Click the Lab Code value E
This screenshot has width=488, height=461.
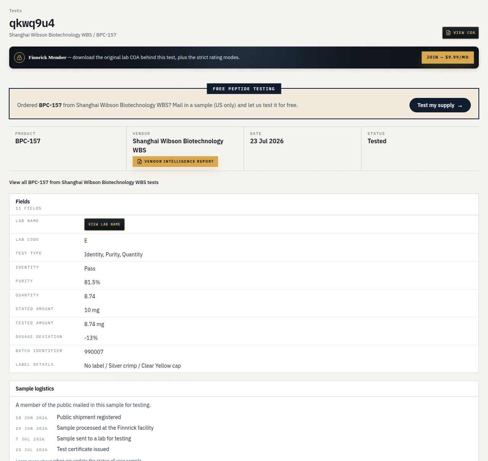86,241
